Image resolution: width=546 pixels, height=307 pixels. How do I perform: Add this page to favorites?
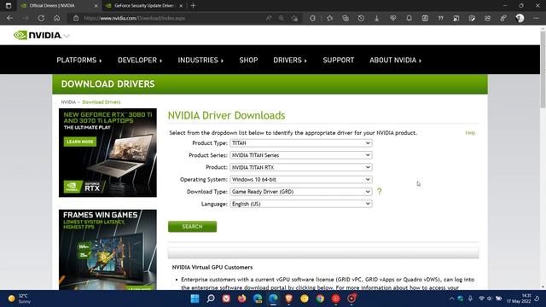tap(294, 18)
